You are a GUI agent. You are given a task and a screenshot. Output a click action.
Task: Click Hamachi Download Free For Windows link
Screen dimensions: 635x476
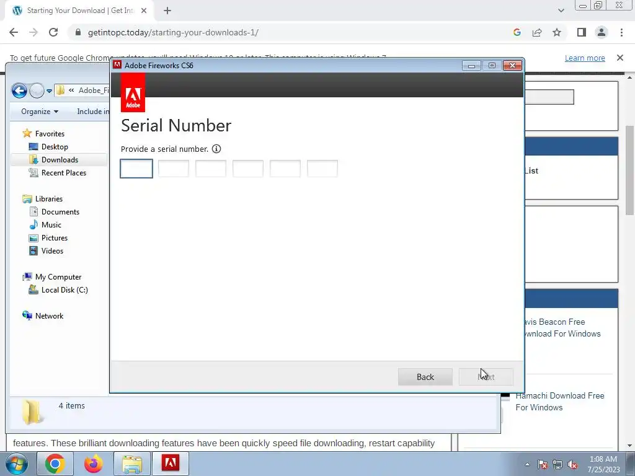tap(560, 402)
